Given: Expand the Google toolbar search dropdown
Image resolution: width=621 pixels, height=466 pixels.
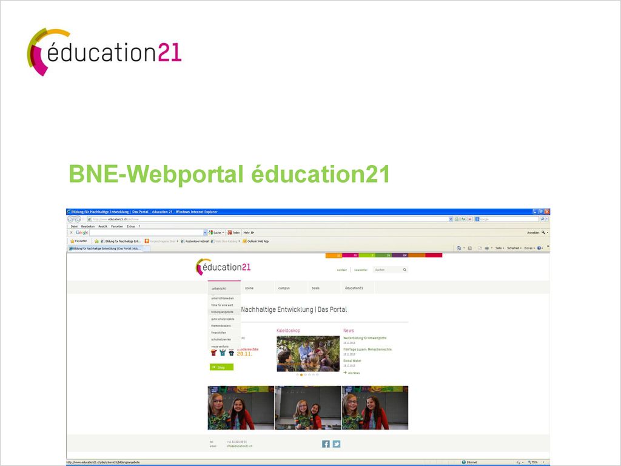Looking at the screenshot, I should (205, 232).
